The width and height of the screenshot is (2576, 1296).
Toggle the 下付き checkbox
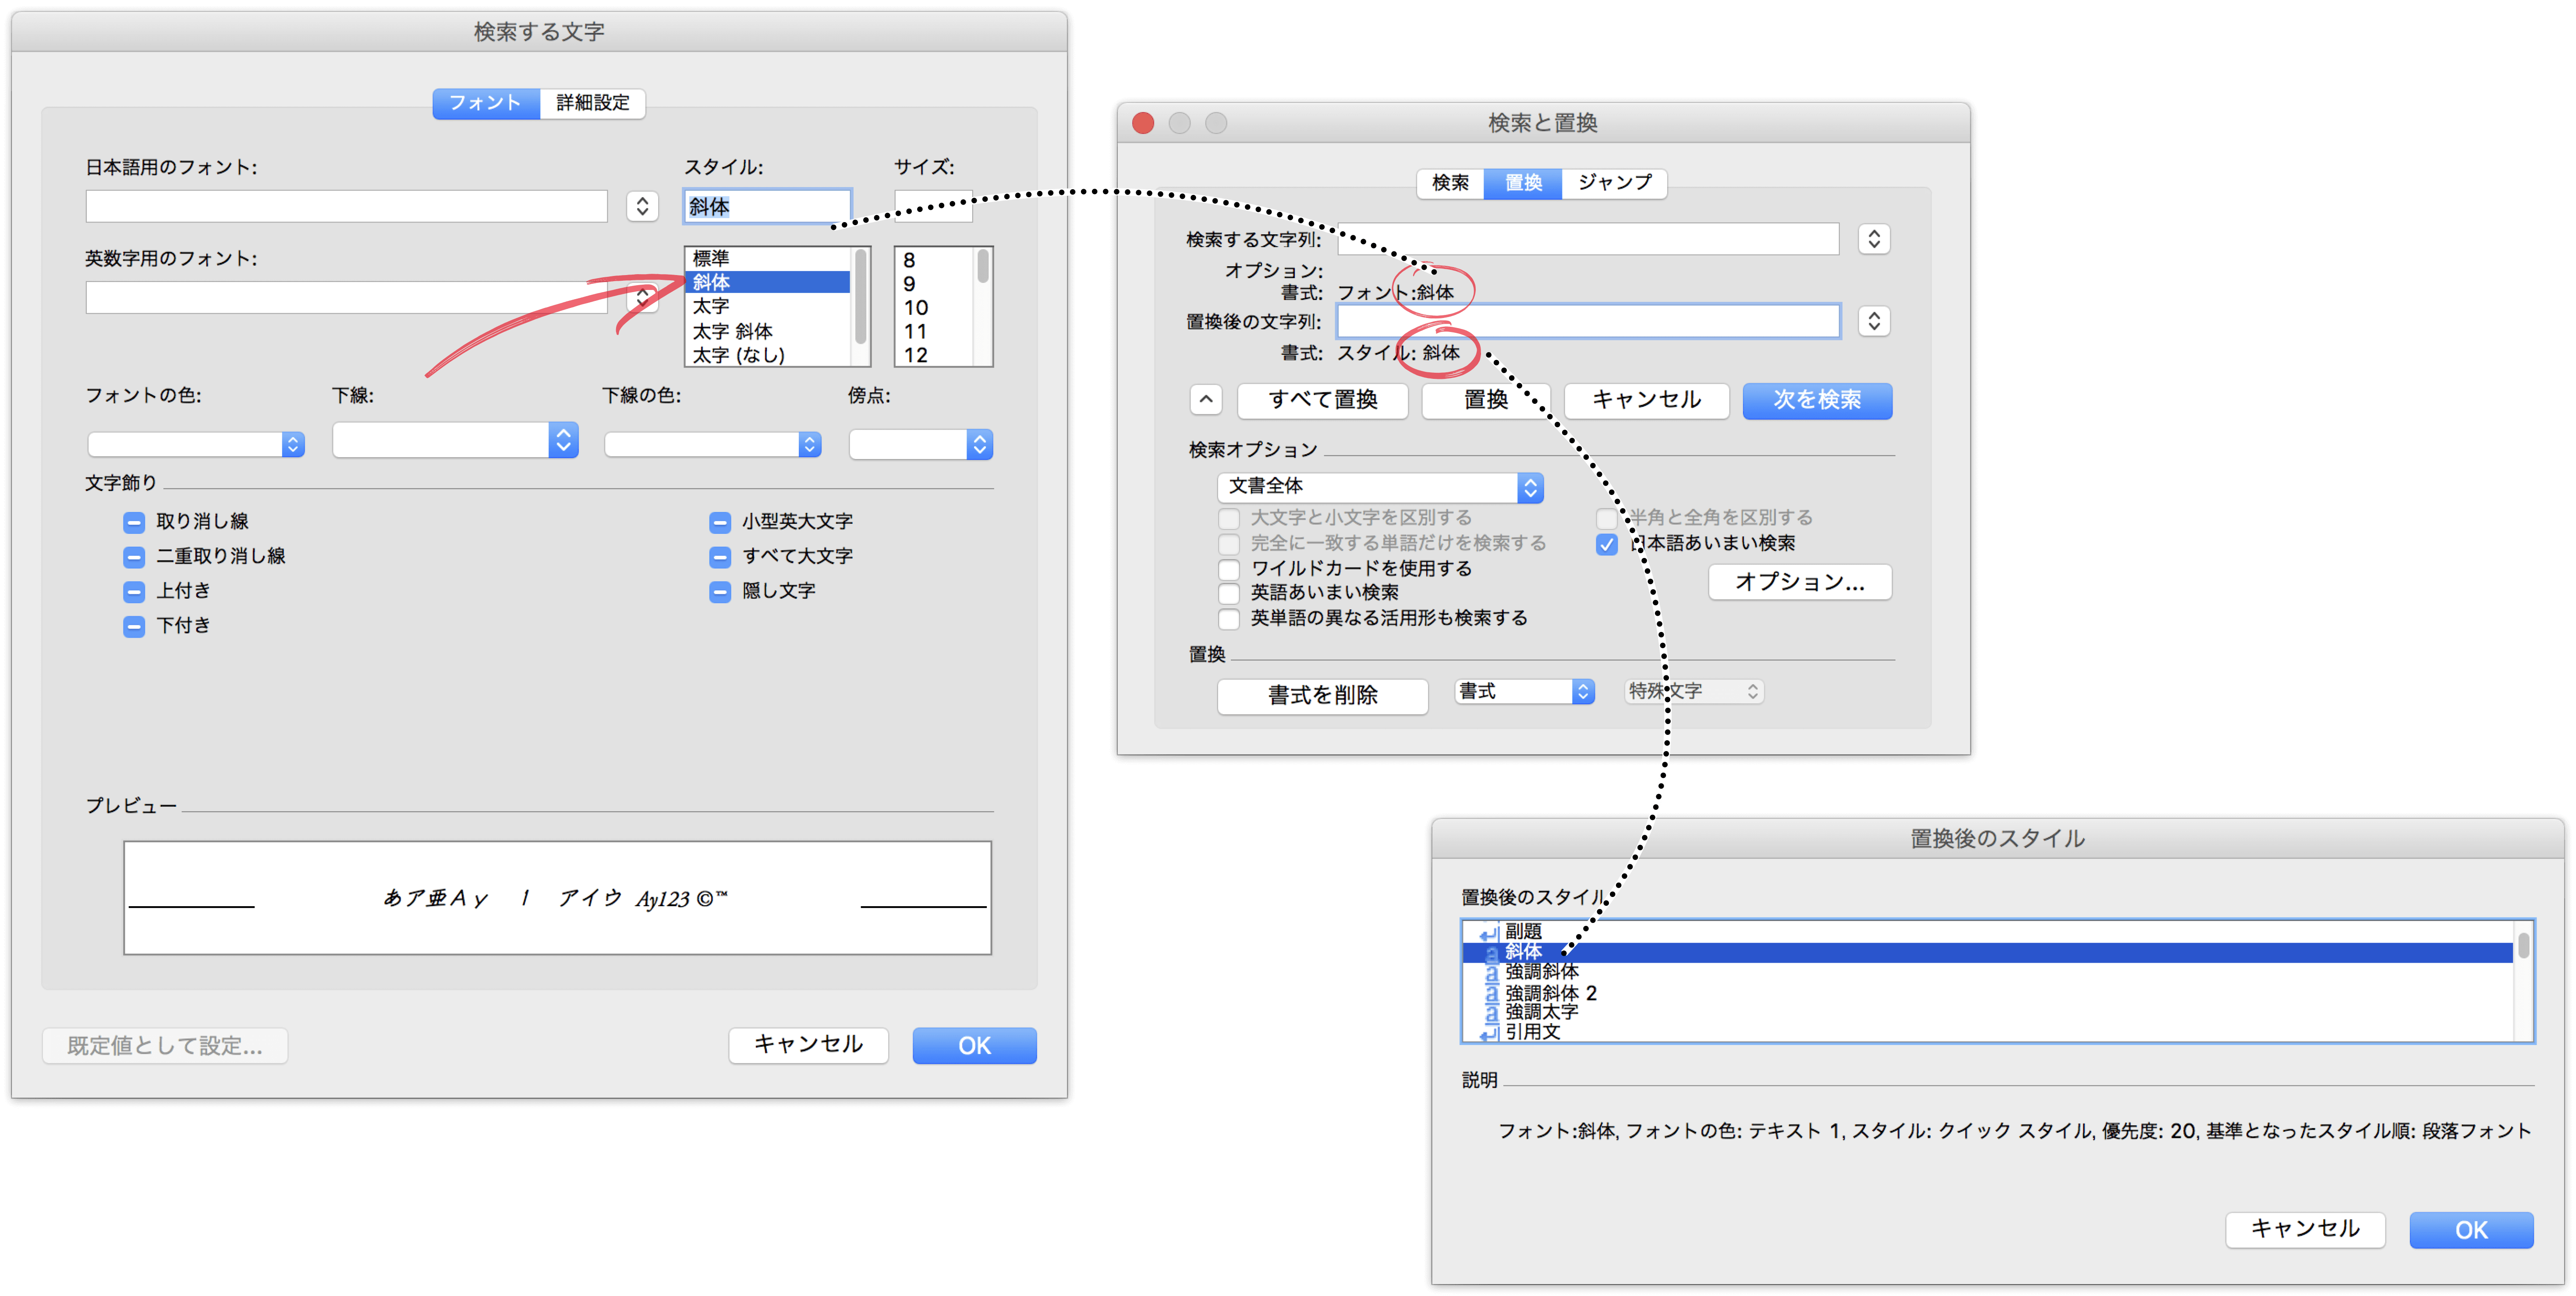[134, 626]
